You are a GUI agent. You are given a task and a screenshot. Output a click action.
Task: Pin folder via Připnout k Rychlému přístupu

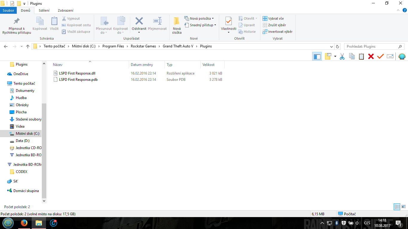click(17, 26)
